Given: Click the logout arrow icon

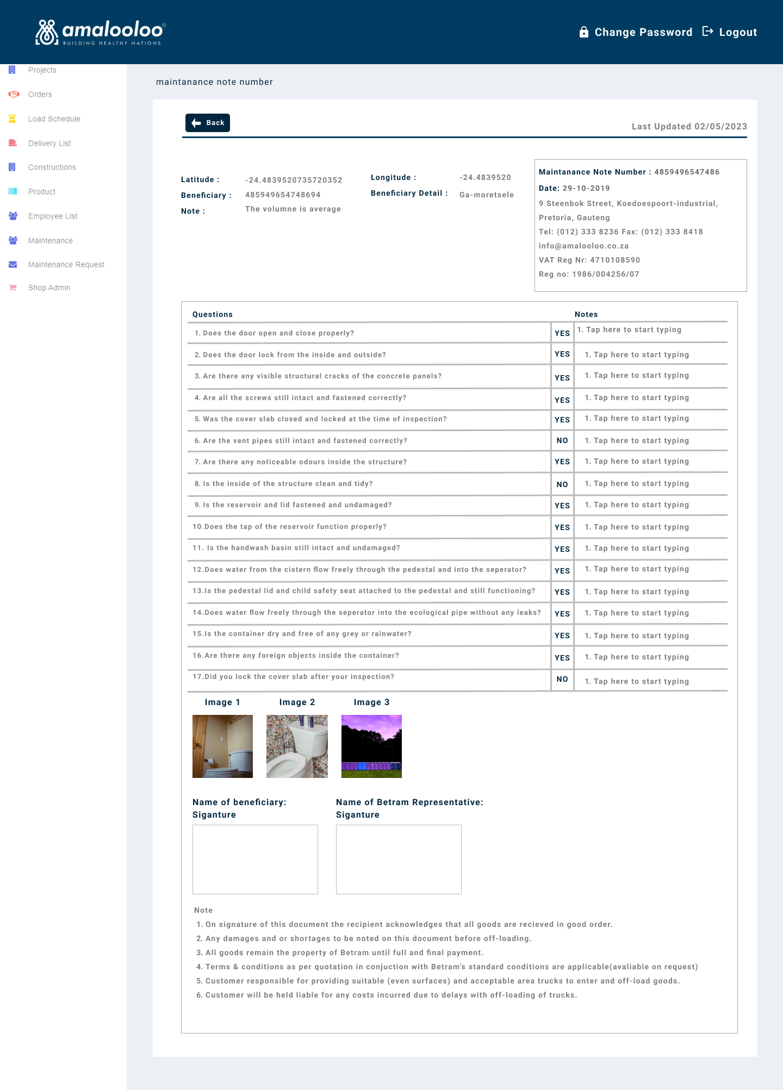Looking at the screenshot, I should [x=707, y=32].
